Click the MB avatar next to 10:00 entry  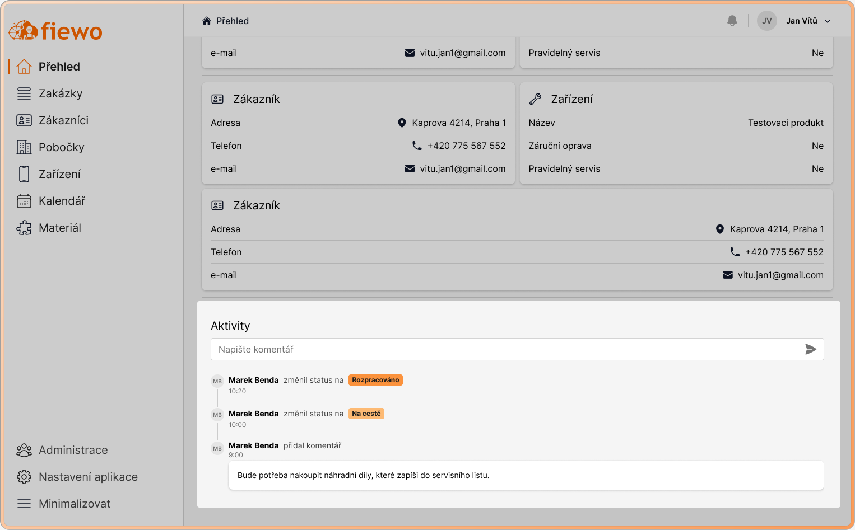pos(217,415)
